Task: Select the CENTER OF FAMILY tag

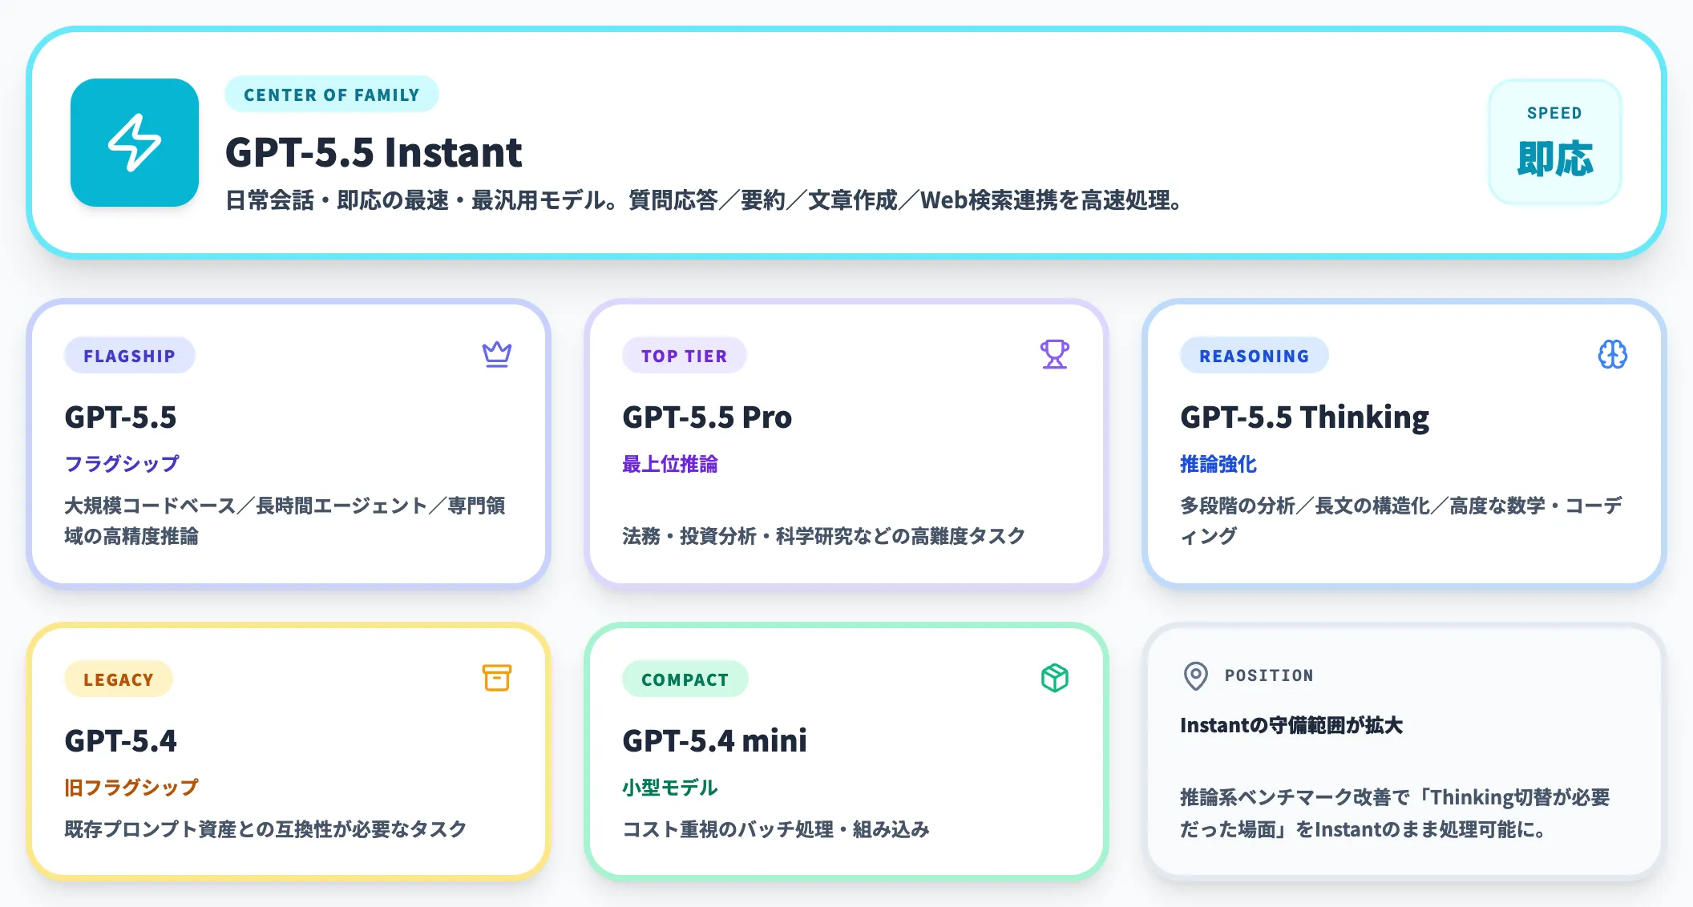Action: point(332,95)
